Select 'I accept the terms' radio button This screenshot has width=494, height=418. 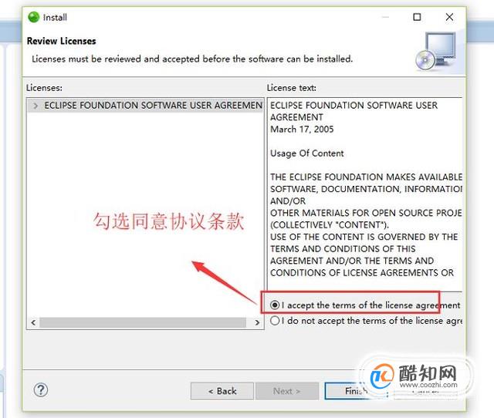click(275, 305)
